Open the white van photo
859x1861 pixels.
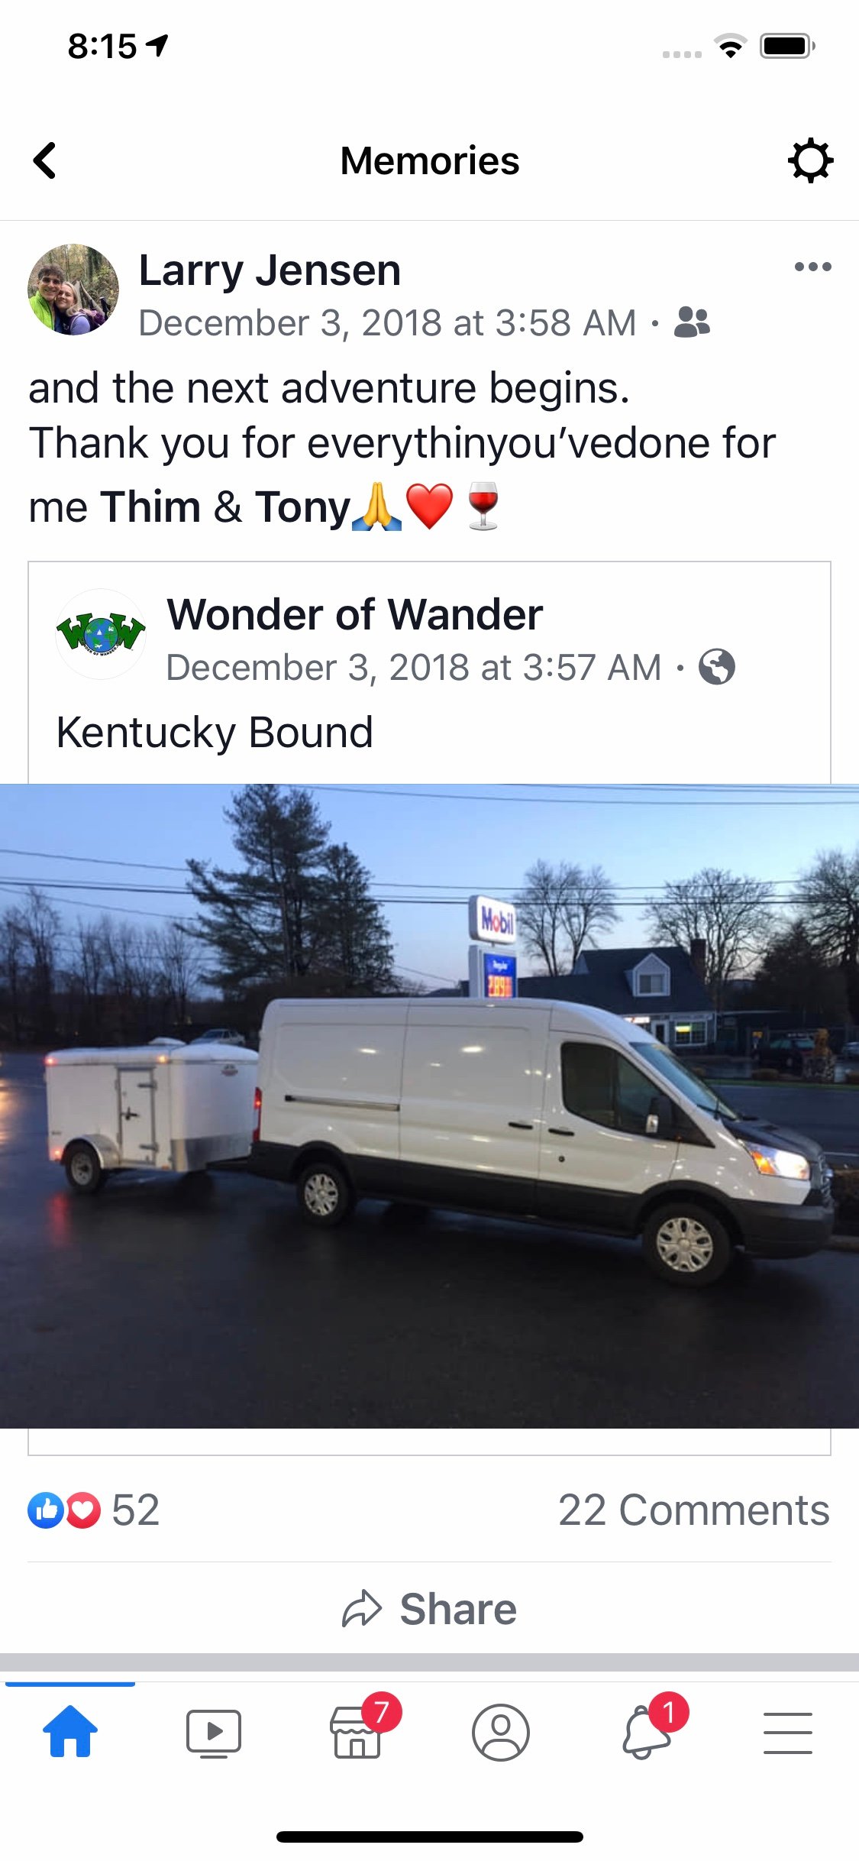pyautogui.click(x=429, y=1106)
